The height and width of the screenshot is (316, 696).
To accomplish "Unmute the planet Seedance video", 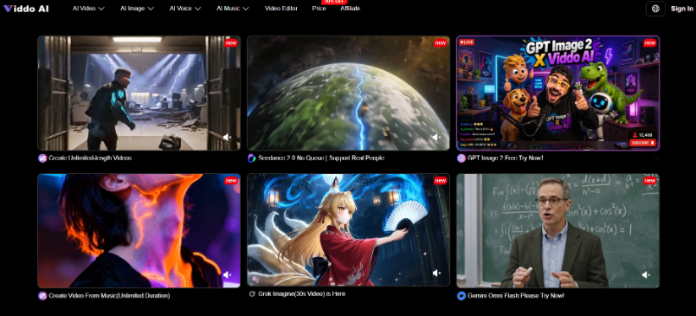I will click(437, 137).
